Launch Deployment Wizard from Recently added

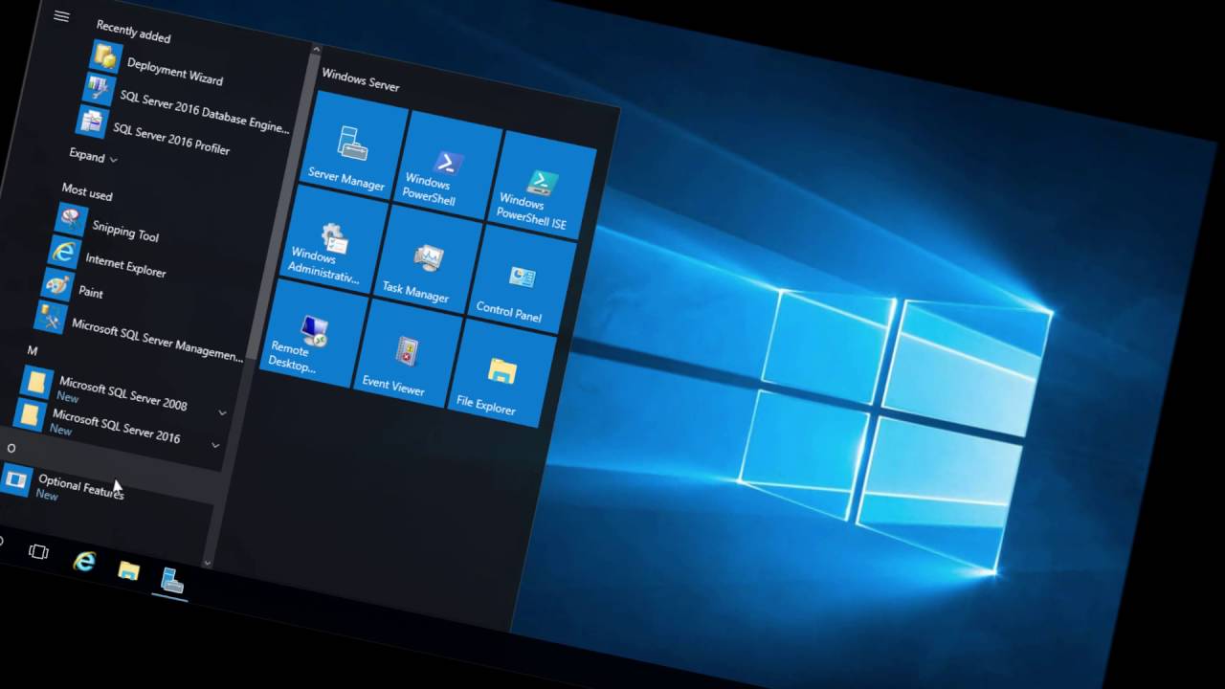158,67
